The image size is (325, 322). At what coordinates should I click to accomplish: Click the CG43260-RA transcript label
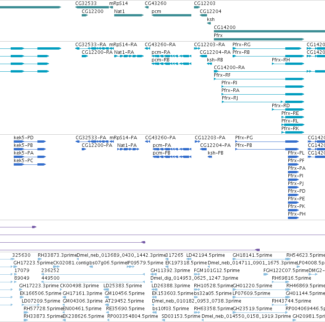pos(160,45)
